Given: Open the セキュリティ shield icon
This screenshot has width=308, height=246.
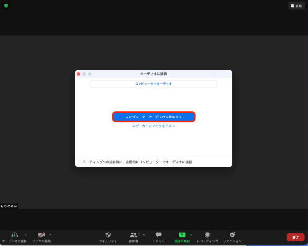Looking at the screenshot, I should (x=108, y=235).
